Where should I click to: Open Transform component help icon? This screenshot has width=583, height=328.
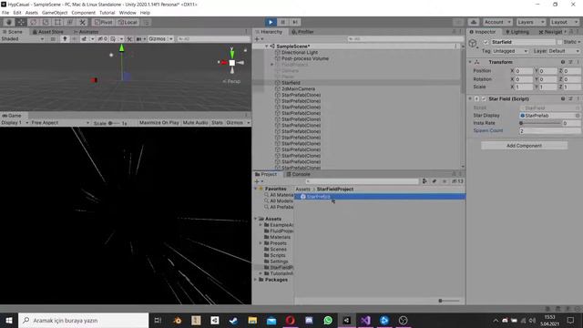pos(563,62)
